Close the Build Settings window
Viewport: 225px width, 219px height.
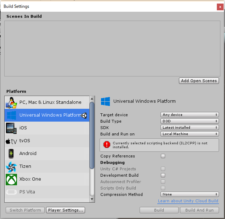pos(220,7)
